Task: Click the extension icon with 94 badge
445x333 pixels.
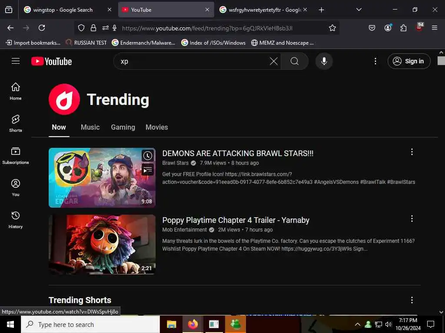Action: point(419,27)
